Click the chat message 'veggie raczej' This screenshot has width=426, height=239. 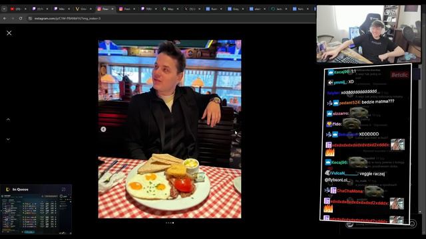(372, 174)
